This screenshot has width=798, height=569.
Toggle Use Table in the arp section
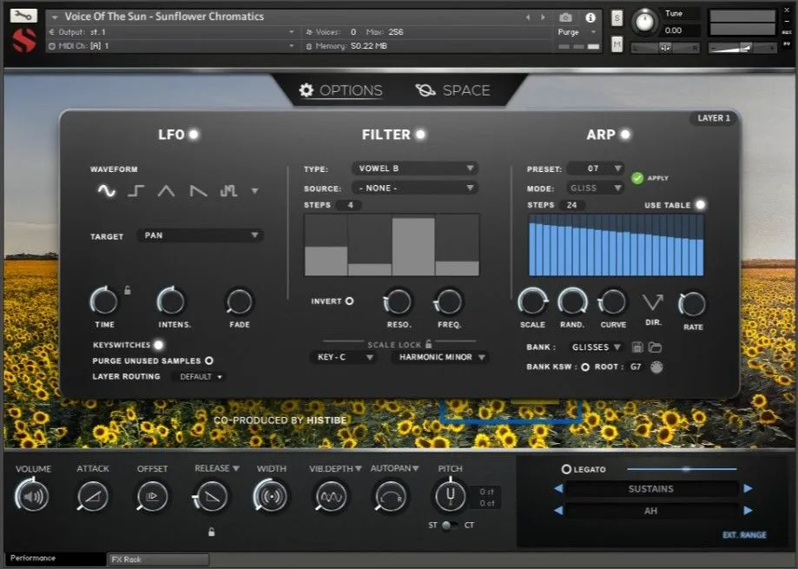tap(701, 205)
